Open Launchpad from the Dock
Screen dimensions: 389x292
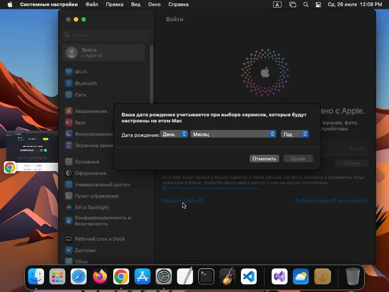click(x=57, y=276)
